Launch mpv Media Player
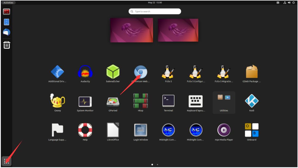Viewport: 298px width, 168px height. [224, 130]
